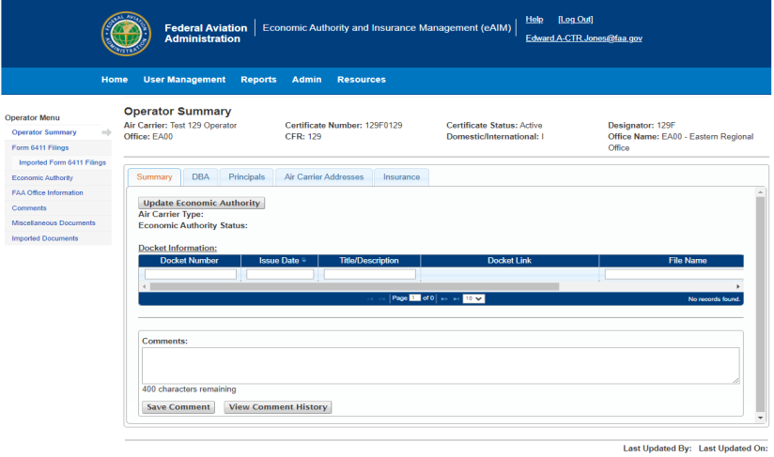Click the Docket Number filter field
774x457 pixels.
click(191, 275)
